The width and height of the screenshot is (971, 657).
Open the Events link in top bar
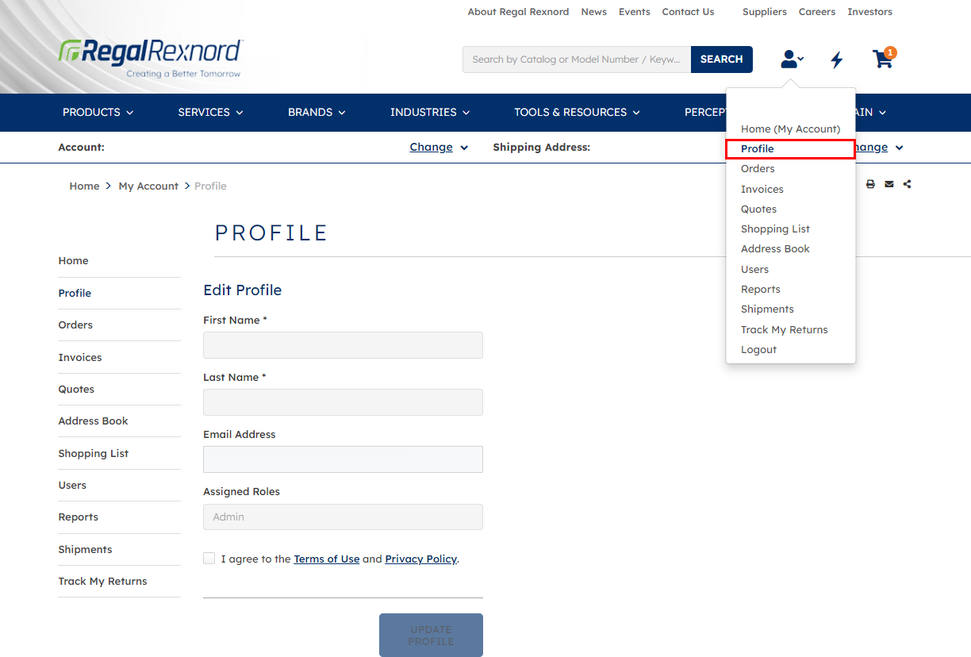coord(635,12)
